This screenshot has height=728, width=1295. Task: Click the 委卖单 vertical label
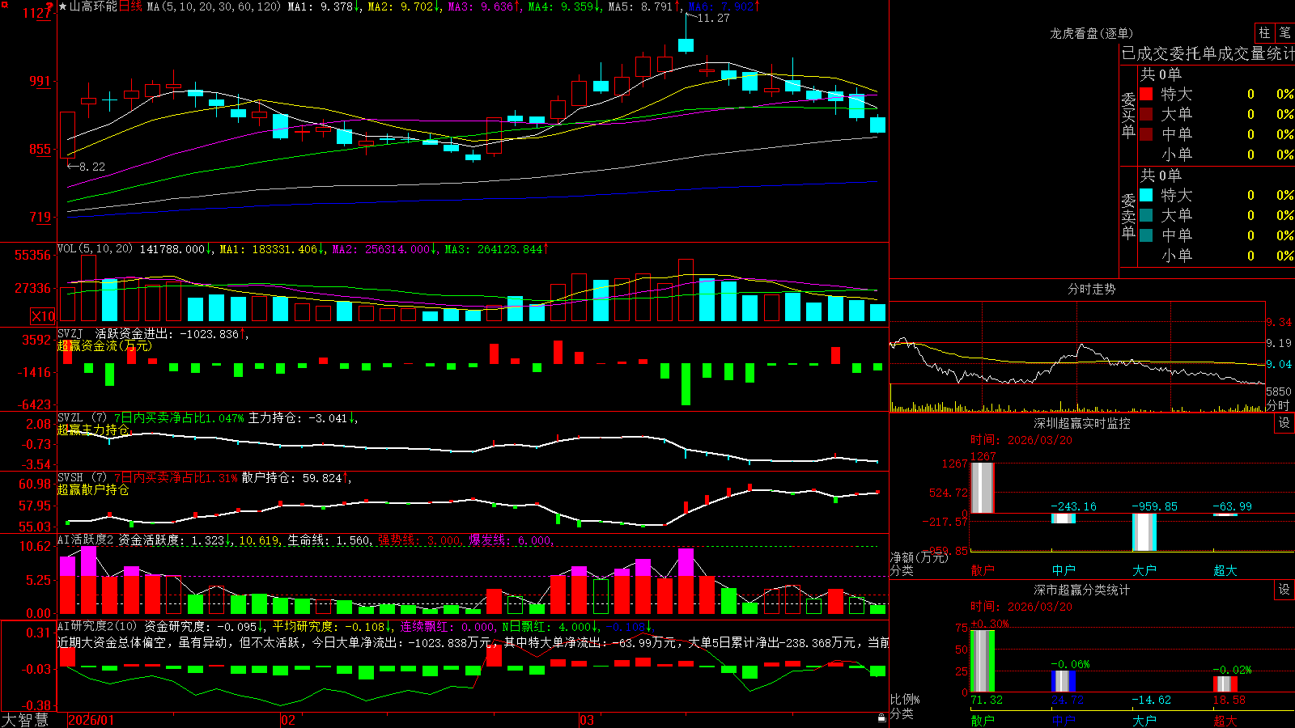(1128, 216)
